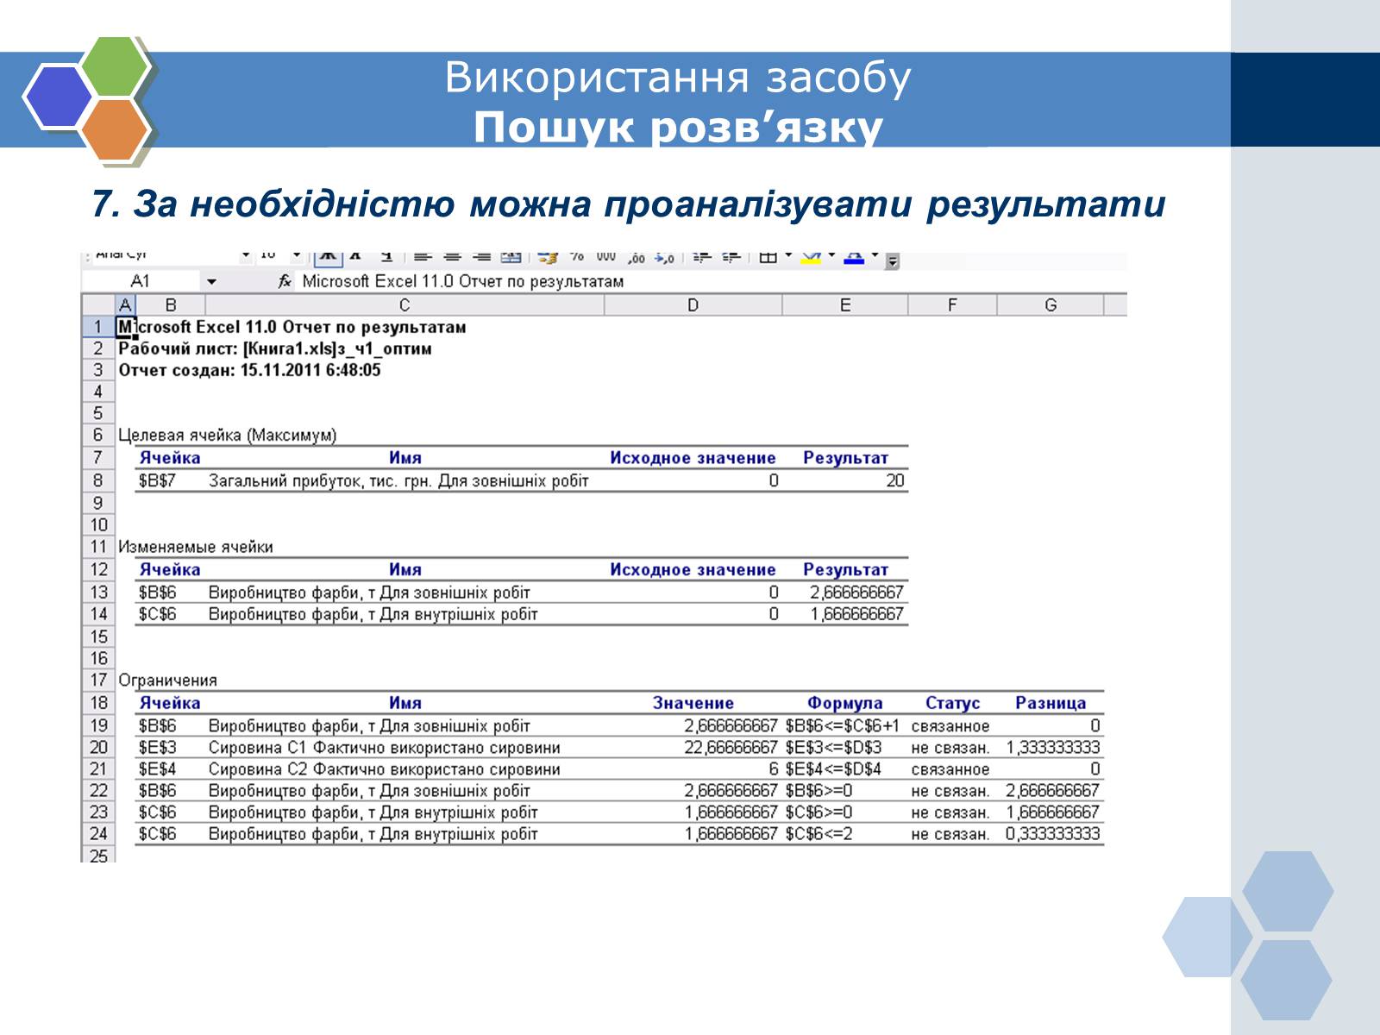Select row 19 header
The height and width of the screenshot is (1035, 1380).
click(98, 725)
